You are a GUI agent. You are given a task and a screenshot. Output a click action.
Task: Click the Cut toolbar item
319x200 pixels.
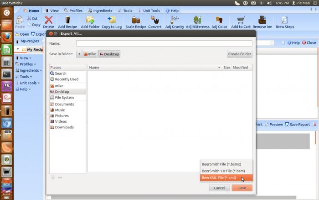tap(32, 18)
